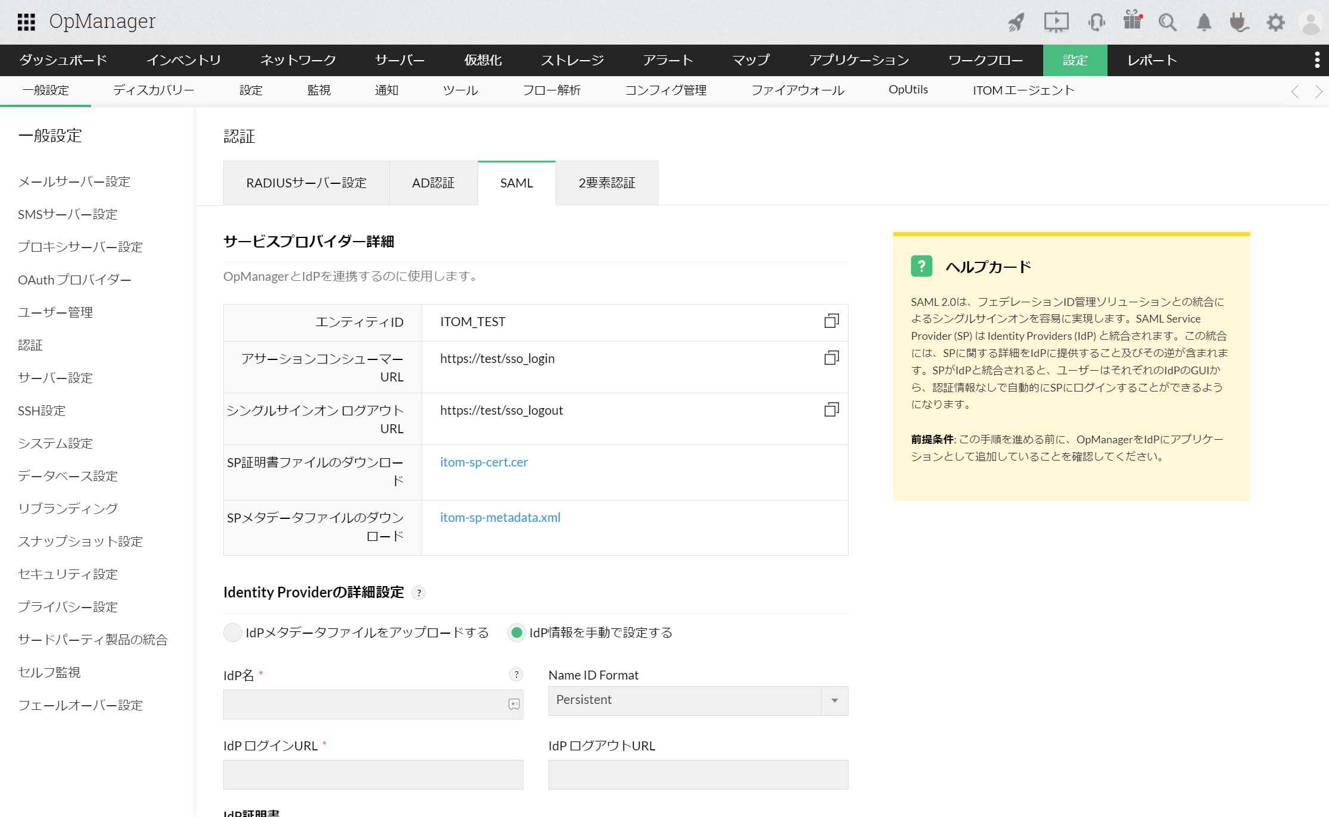Copy the sso_logout URL value

(x=831, y=409)
